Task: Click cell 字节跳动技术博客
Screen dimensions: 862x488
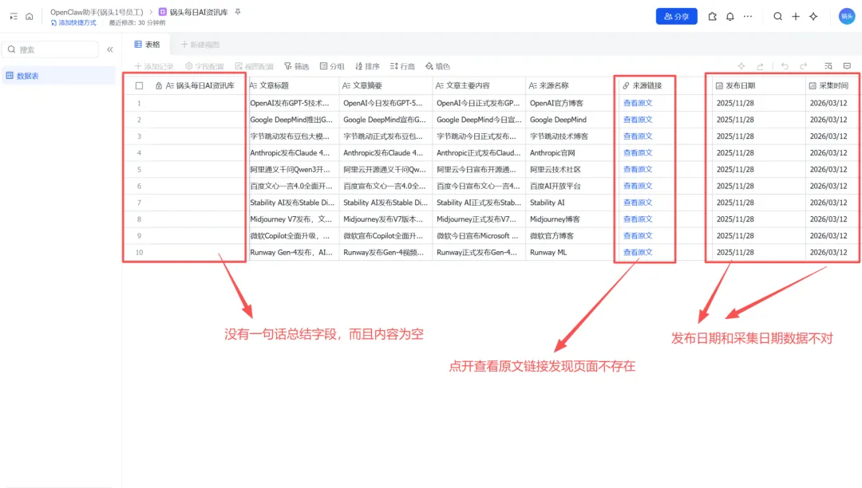Action: (570, 136)
